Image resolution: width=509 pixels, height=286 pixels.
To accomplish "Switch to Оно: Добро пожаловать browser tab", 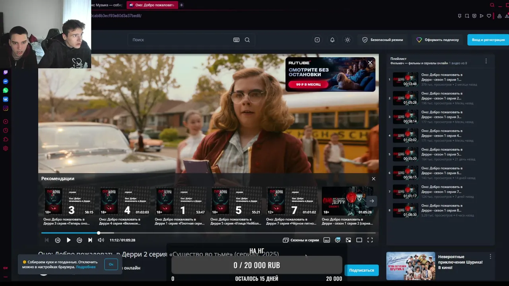I will click(x=152, y=5).
